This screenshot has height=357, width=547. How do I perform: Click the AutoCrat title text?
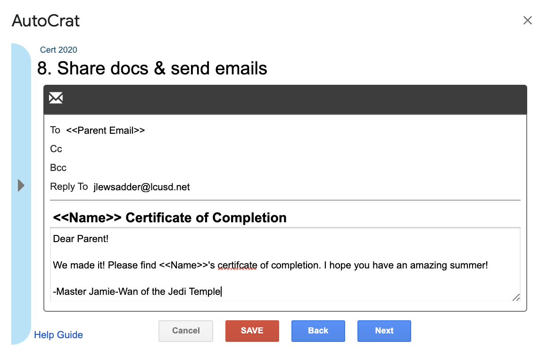(x=46, y=21)
